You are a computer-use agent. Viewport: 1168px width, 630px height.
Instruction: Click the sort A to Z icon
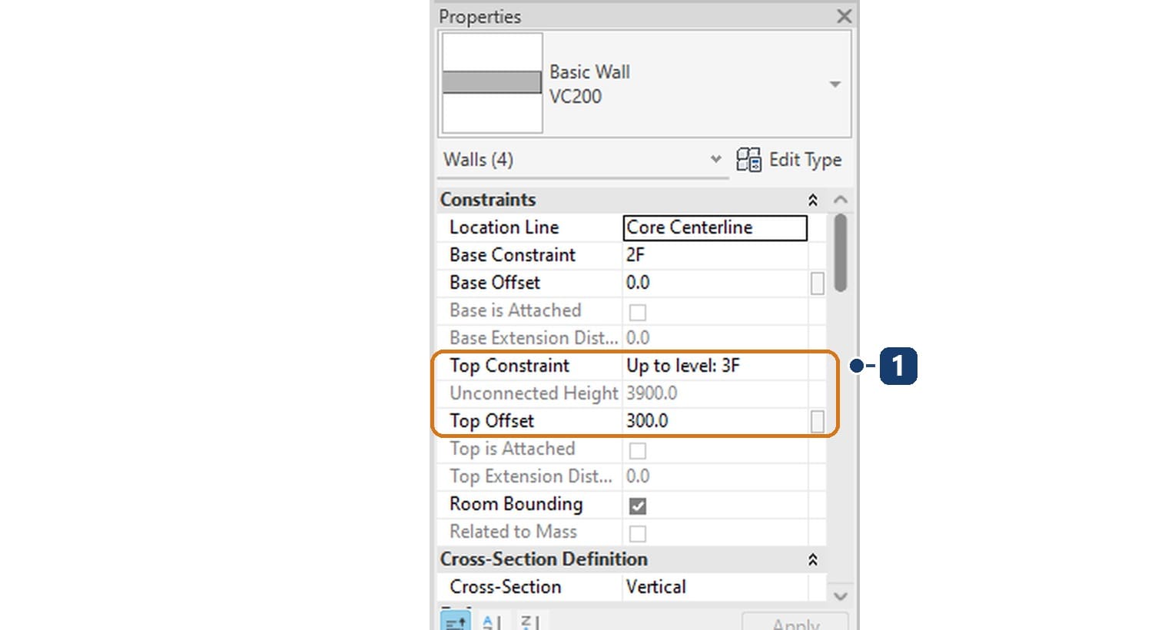tap(492, 622)
